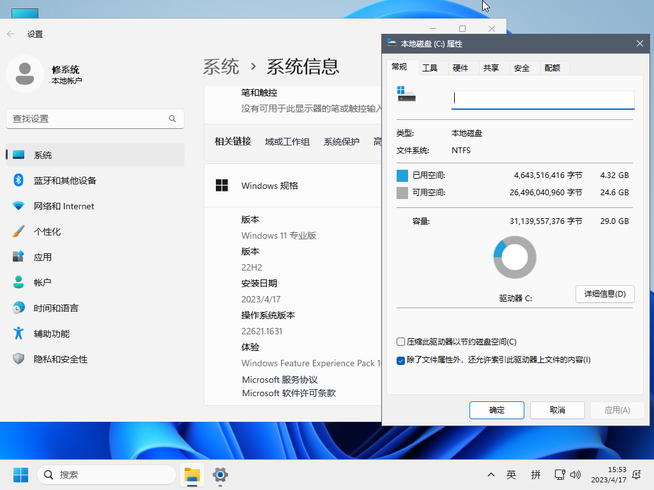Screen dimensions: 654x490
Task: Uncheck 允许索引此驱动器上文件的内容 checkbox
Action: (x=400, y=360)
